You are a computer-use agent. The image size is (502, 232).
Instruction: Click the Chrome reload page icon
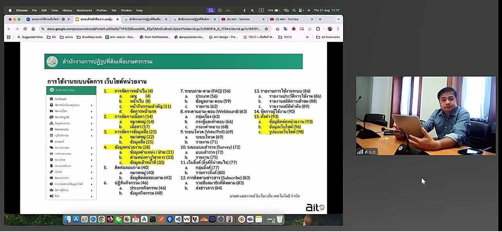click(25, 29)
